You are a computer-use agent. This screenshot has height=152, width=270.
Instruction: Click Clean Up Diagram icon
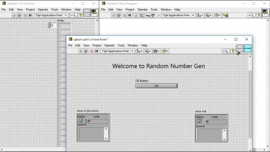pos(225,15)
